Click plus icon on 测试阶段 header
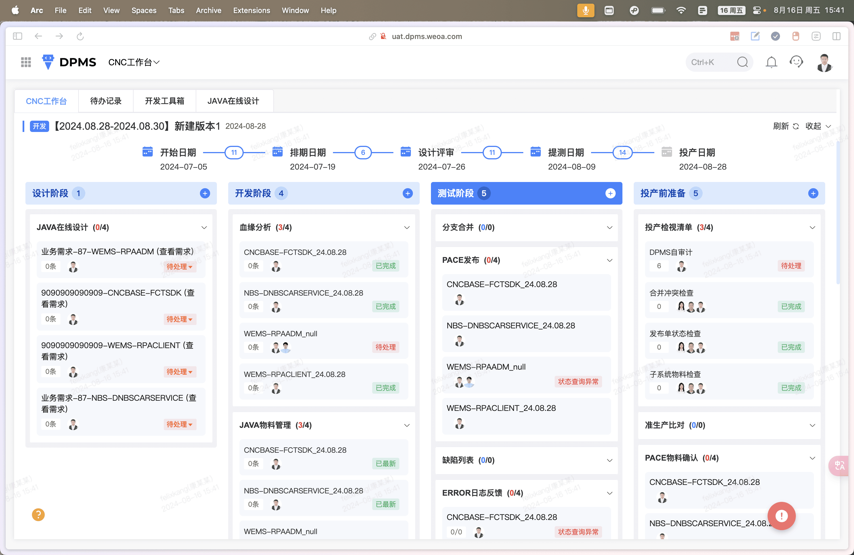The width and height of the screenshot is (854, 555). [610, 194]
